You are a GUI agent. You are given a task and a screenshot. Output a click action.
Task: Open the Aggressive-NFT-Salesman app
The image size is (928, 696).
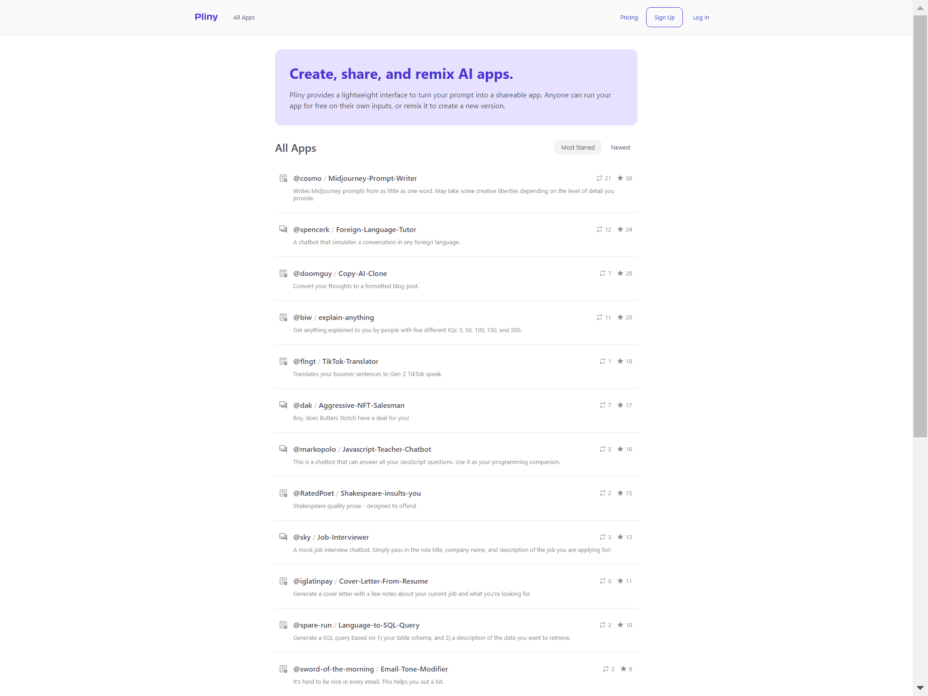click(x=362, y=406)
